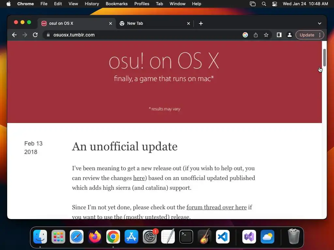Click the page's vertical scrollbar thumb
The image size is (334, 250).
click(x=325, y=58)
